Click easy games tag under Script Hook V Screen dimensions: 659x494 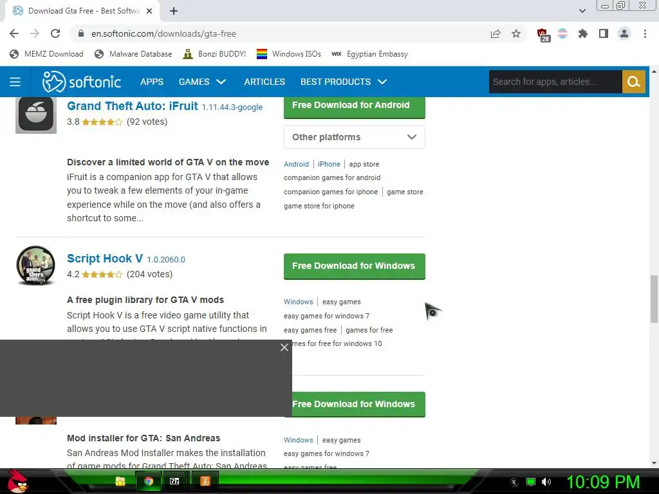(x=341, y=302)
